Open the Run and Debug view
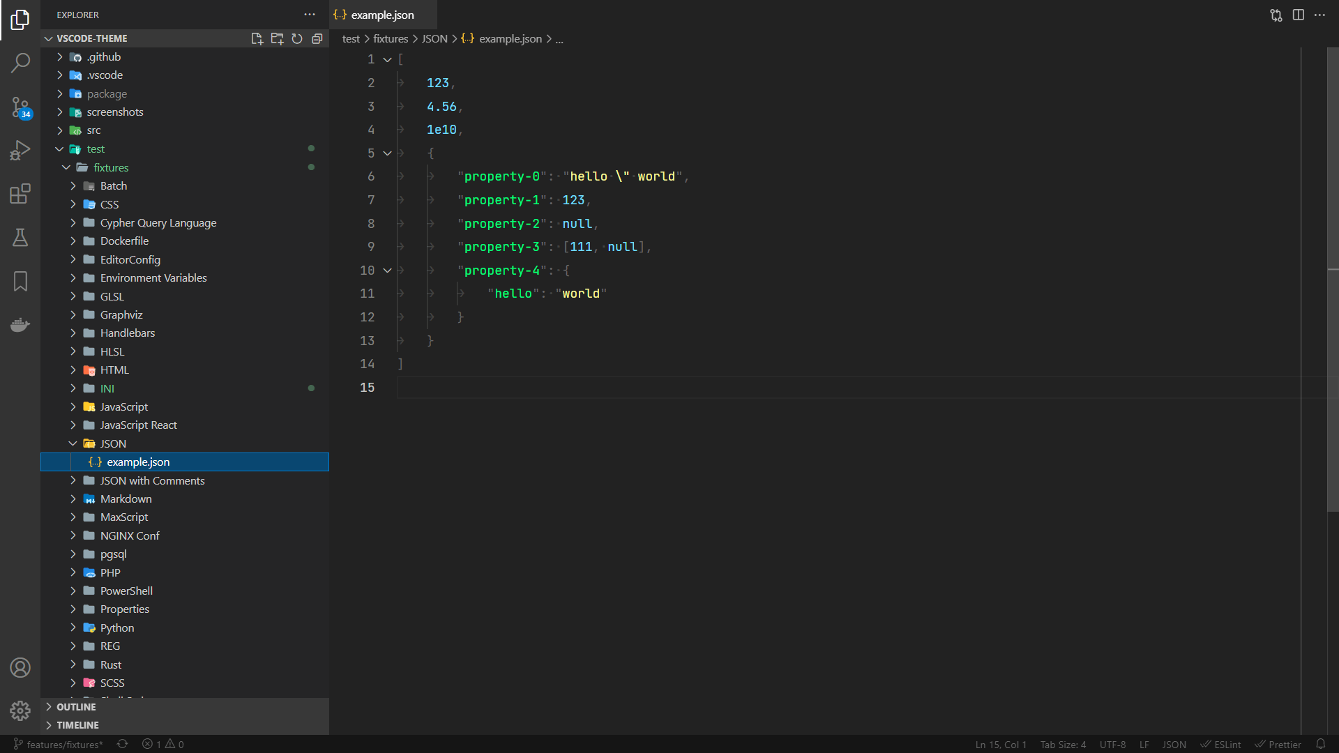Image resolution: width=1339 pixels, height=753 pixels. (20, 150)
